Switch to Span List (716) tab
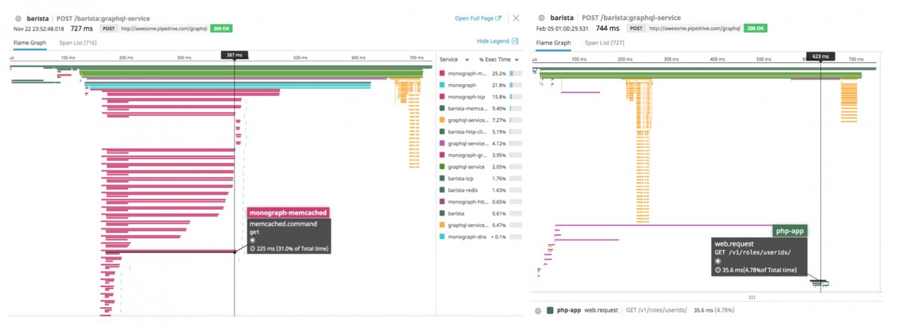The height and width of the screenshot is (325, 899). point(79,43)
